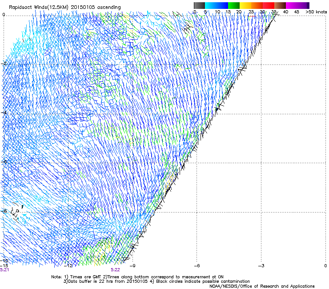Click the '0' longitude label at bottom right
This screenshot has height=289, width=329.
[x=325, y=266]
